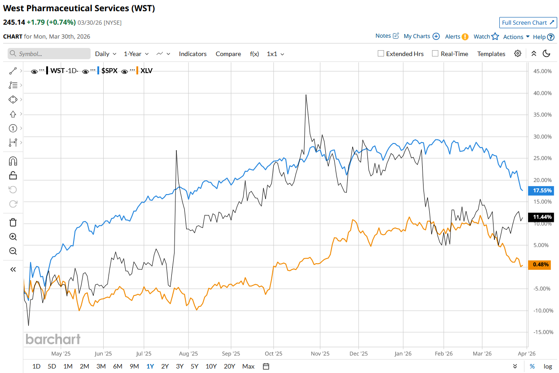Click the lock drawings icon

(x=13, y=175)
